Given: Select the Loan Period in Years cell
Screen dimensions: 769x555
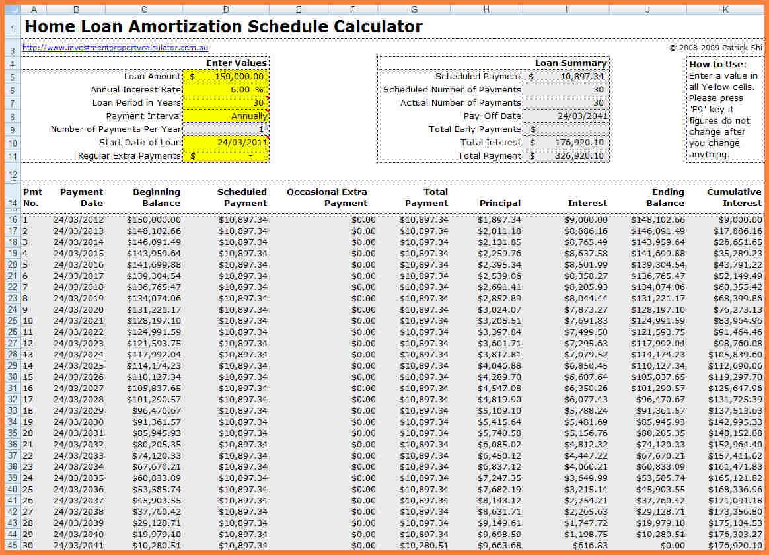Looking at the screenshot, I should click(225, 103).
